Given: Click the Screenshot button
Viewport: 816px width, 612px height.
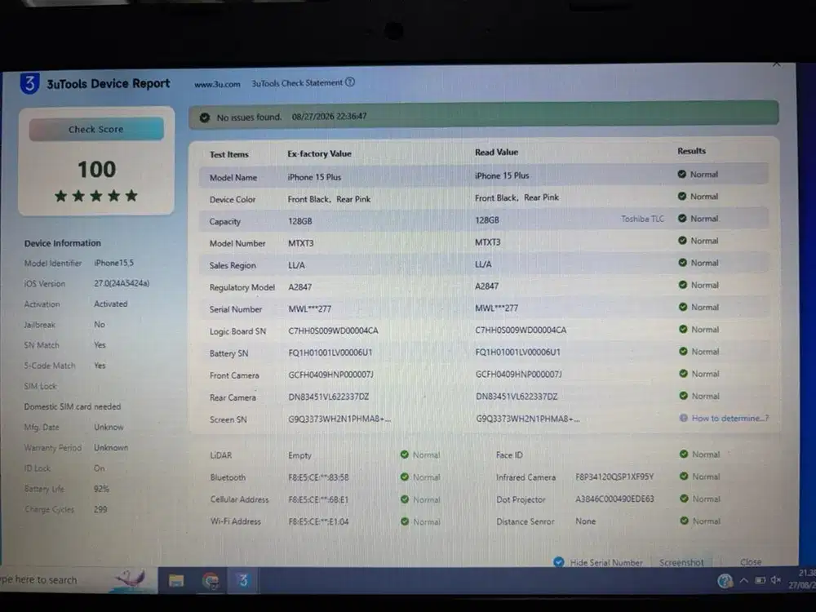Looking at the screenshot, I should pos(681,562).
